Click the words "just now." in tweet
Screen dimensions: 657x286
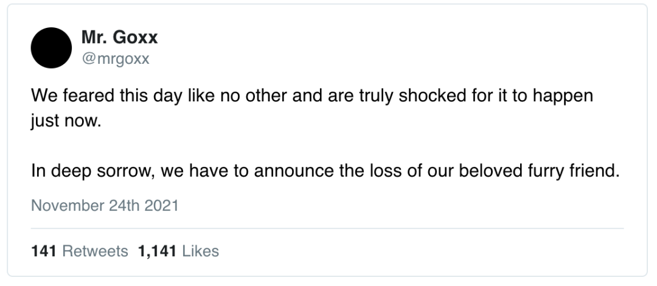[x=64, y=122]
